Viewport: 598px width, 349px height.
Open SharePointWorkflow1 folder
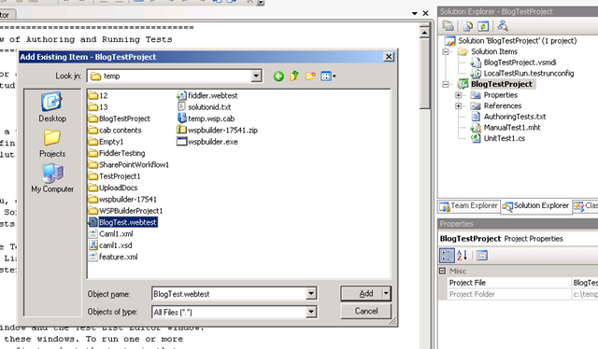point(129,164)
